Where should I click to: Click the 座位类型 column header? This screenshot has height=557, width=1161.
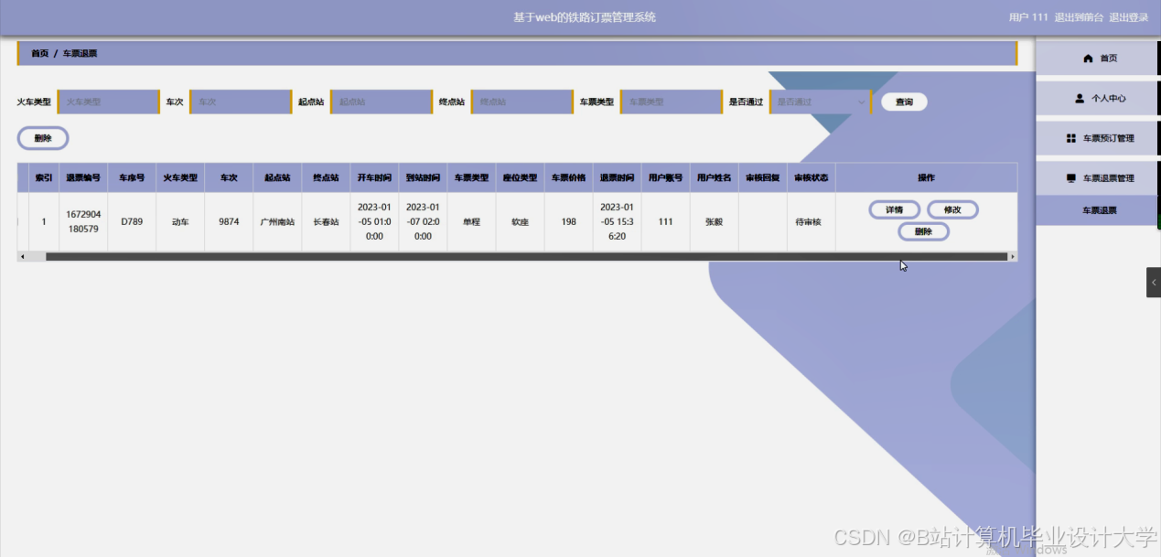point(520,177)
